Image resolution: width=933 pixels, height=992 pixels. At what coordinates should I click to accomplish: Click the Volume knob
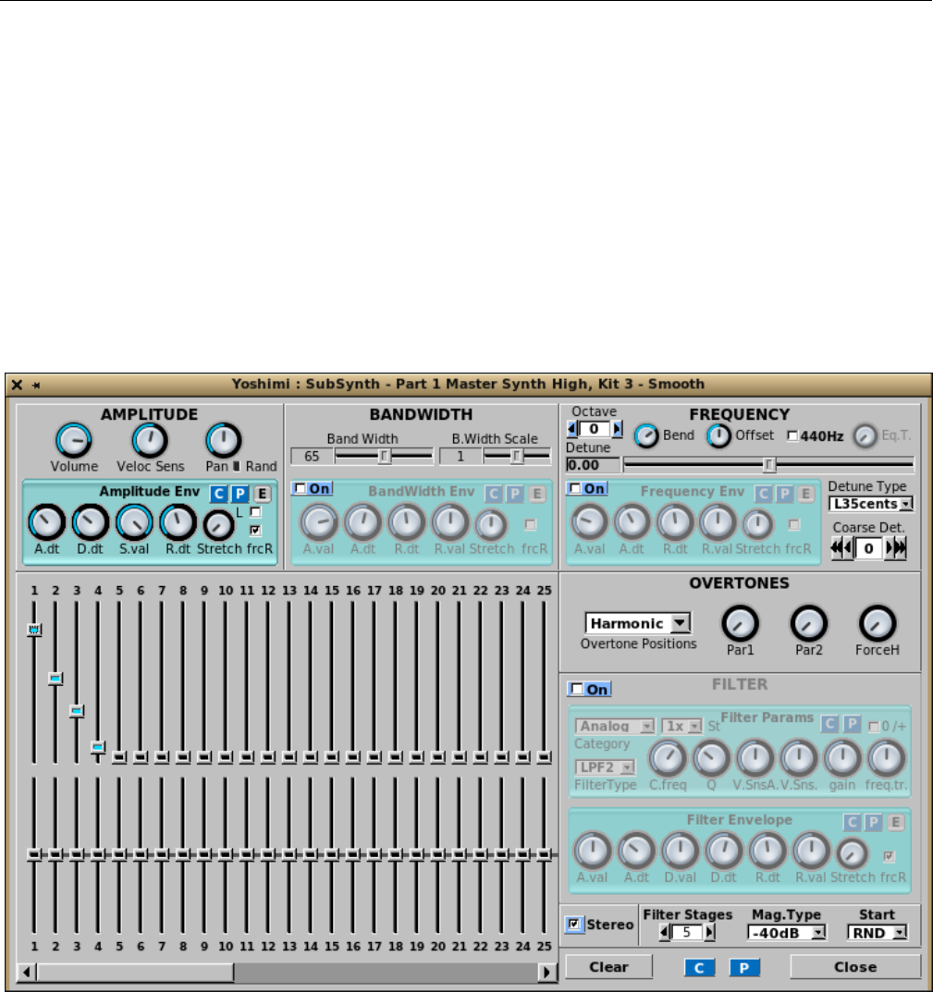pos(73,440)
